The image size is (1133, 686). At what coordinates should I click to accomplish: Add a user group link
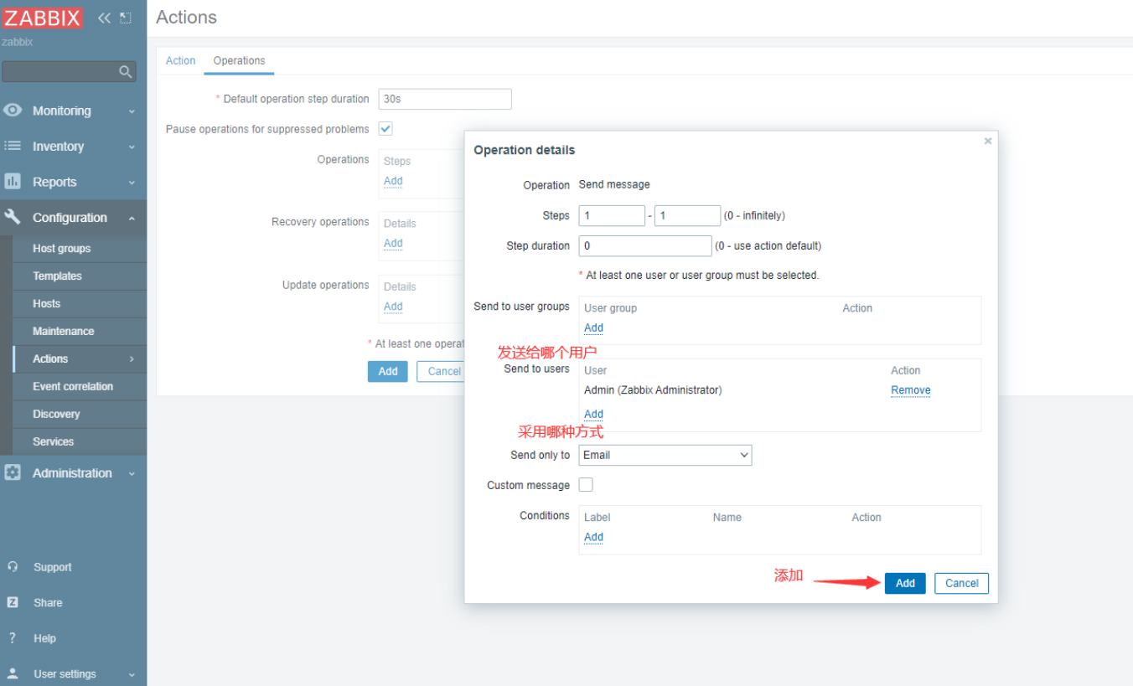[x=593, y=328]
